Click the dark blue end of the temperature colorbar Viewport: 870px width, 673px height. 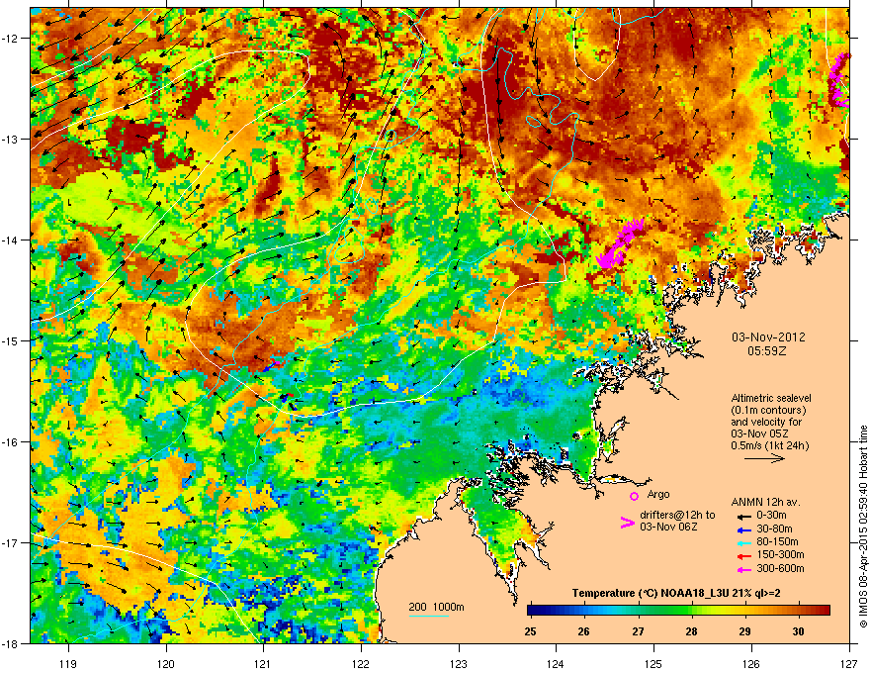click(533, 610)
